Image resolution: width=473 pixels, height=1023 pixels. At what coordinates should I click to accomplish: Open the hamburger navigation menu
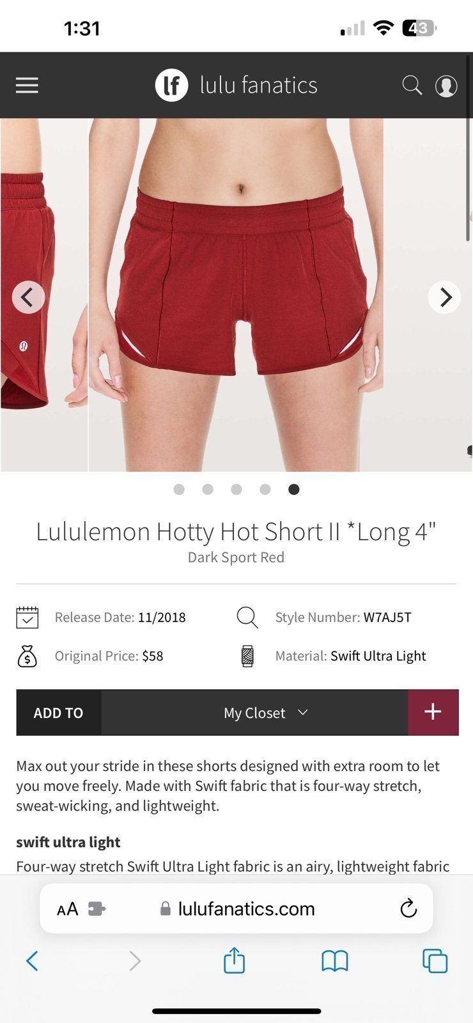pos(27,85)
